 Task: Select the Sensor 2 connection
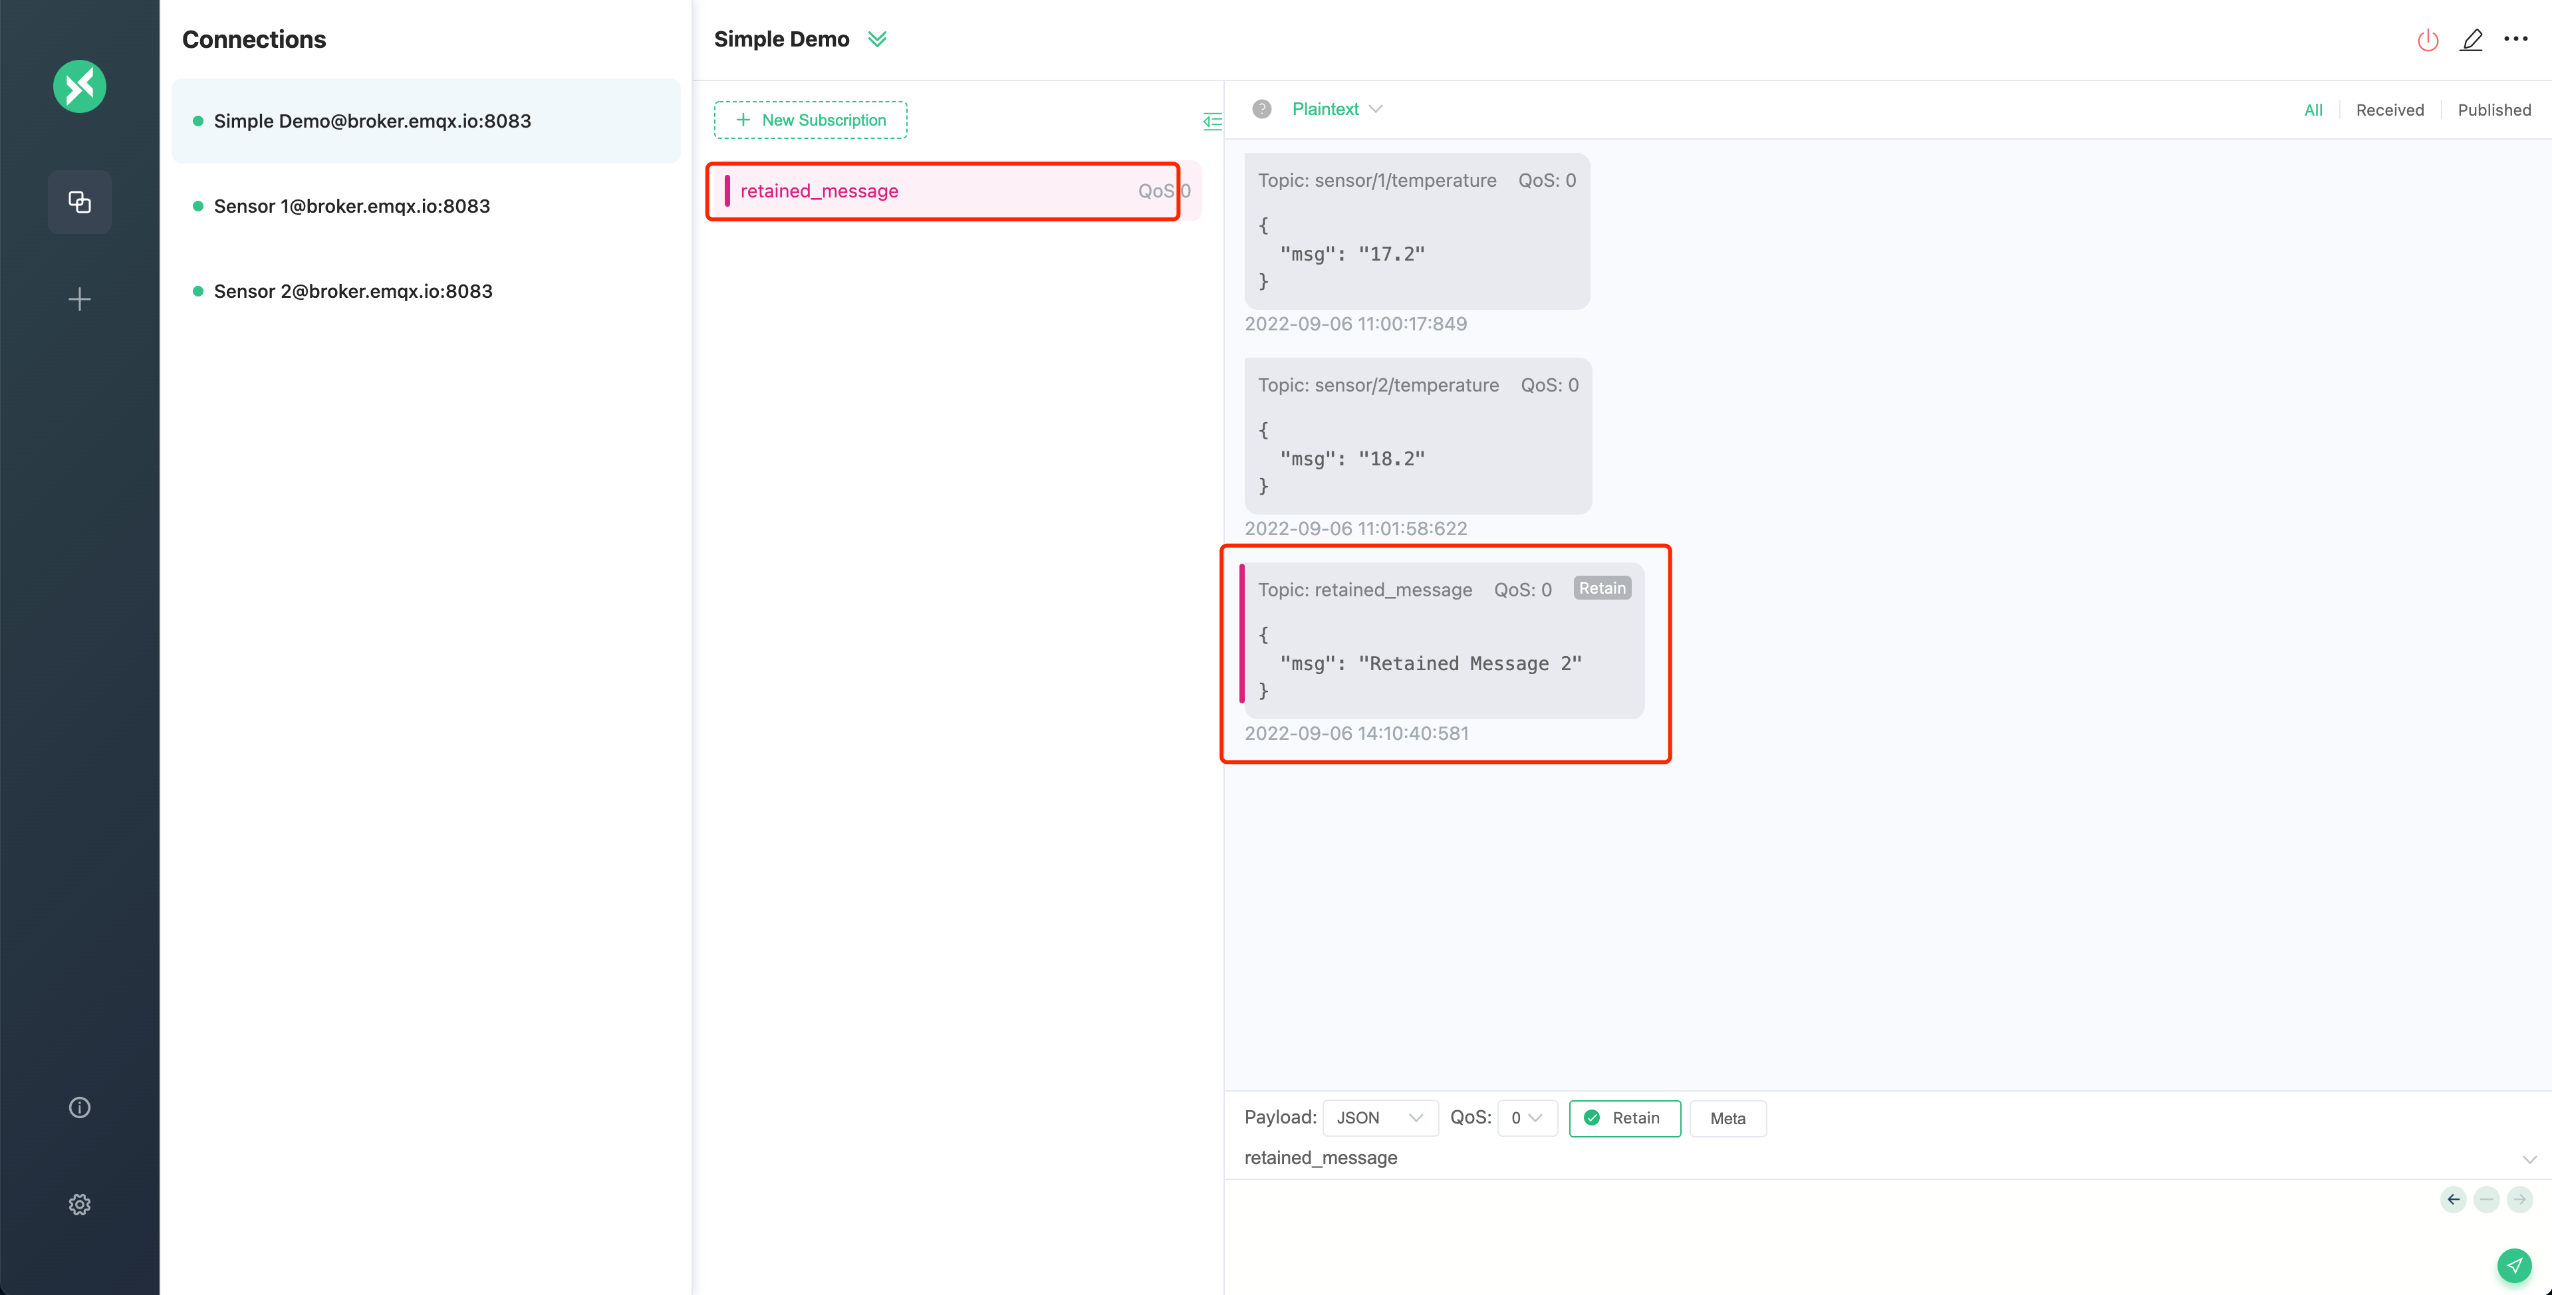click(352, 291)
